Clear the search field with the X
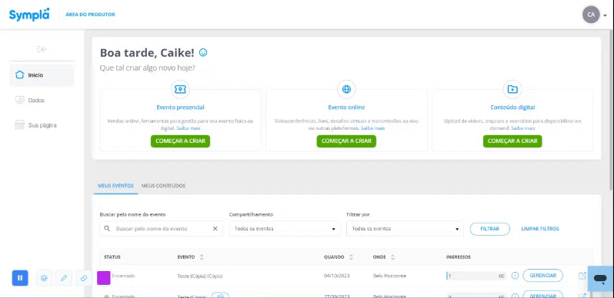Viewport: 614px width, 298px height. pos(215,229)
